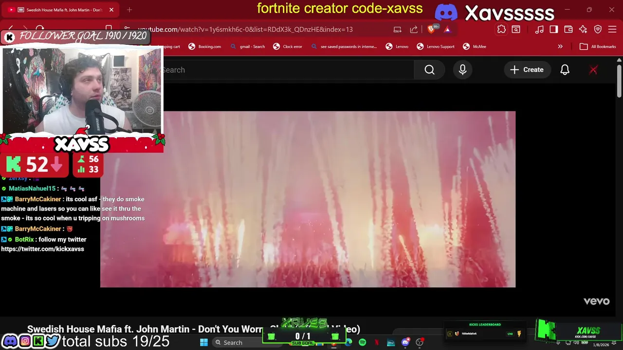The height and width of the screenshot is (350, 623).
Task: Click the Kick viewer count 52
Action: pos(35,165)
